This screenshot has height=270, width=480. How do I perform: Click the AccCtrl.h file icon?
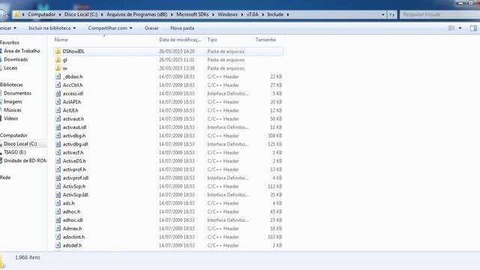click(58, 85)
